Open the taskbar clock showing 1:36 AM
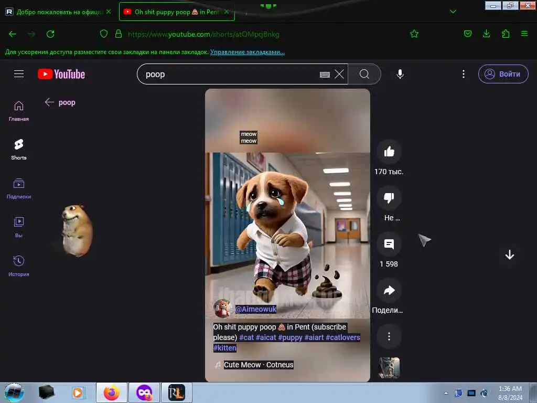Image resolution: width=537 pixels, height=403 pixels. pyautogui.click(x=510, y=393)
